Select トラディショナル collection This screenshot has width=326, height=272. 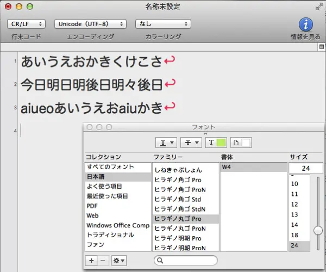click(x=118, y=235)
